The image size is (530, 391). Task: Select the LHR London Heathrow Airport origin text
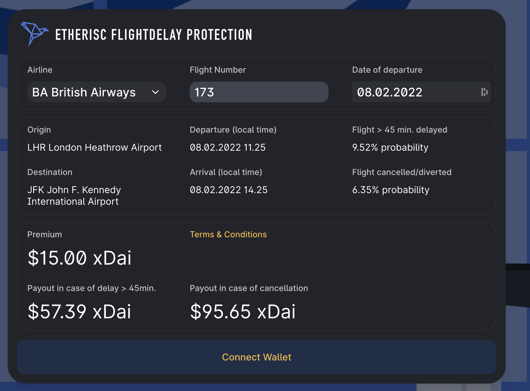[x=94, y=147]
